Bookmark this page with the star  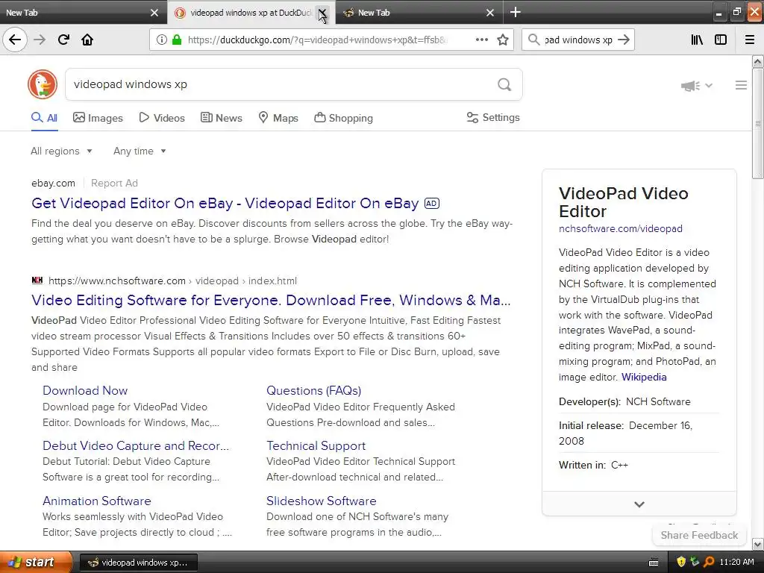(503, 40)
